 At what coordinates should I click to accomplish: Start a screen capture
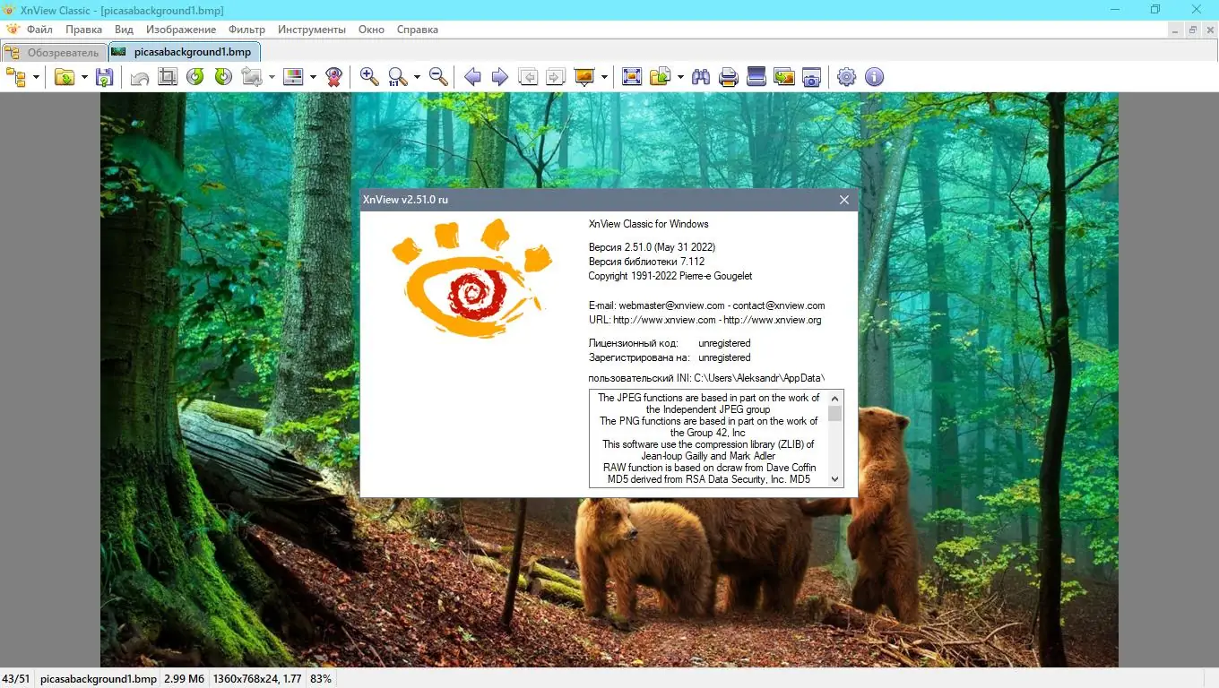(x=810, y=77)
